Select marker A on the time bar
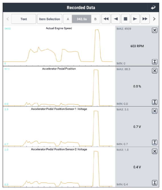162x190 pixels. (x=68, y=19)
